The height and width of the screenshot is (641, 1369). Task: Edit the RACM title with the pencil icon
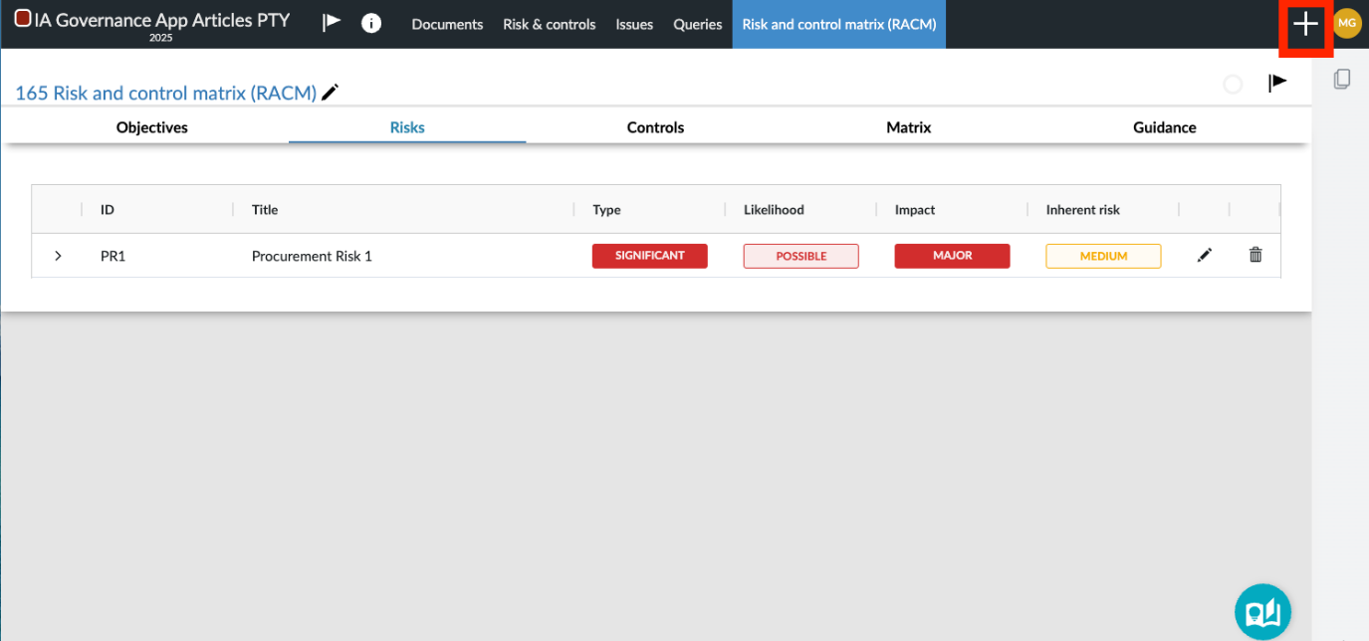coord(330,93)
